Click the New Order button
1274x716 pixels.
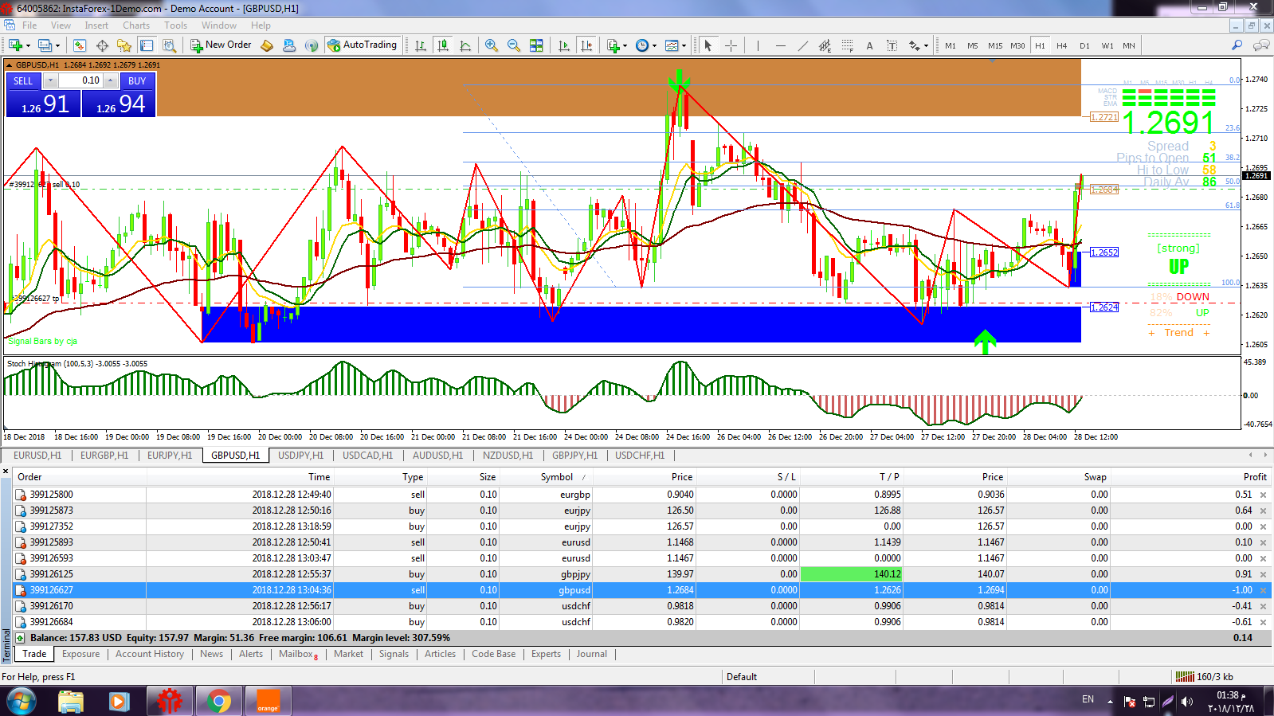pos(221,45)
